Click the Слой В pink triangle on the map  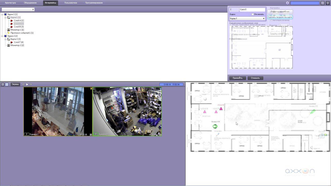coord(221,109)
